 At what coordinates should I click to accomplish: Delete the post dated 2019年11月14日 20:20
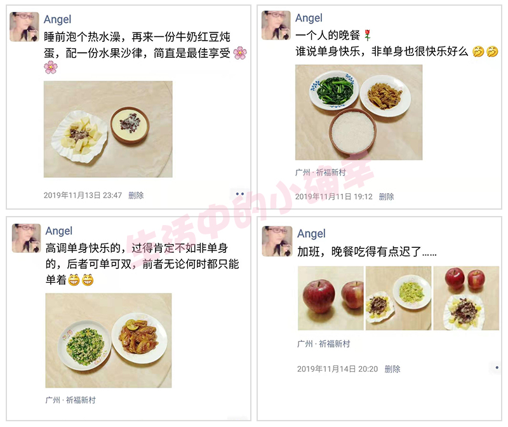tap(392, 369)
